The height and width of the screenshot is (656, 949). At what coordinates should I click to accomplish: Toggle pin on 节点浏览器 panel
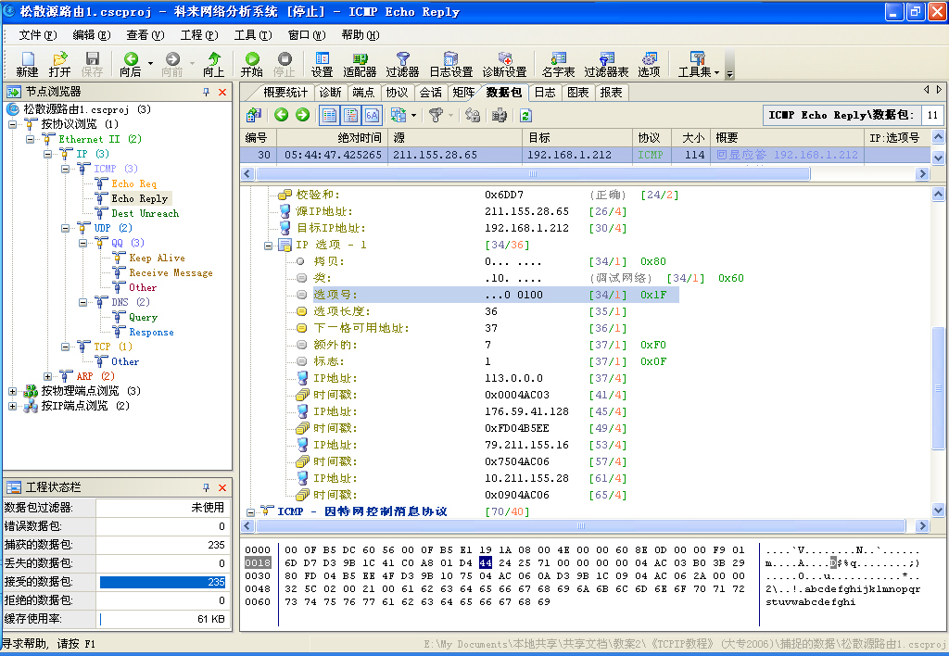coord(206,92)
